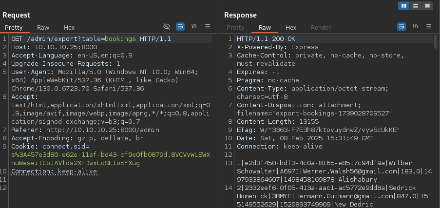Toggle hidden items eye icon in Request panel
This screenshot has width=440, height=208.
(x=167, y=26)
